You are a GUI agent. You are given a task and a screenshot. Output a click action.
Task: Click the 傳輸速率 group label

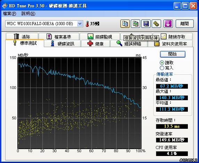[x=165, y=74]
